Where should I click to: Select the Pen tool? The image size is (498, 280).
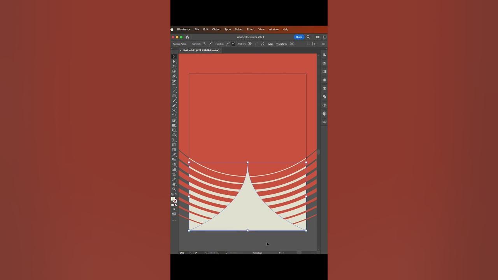point(174,76)
